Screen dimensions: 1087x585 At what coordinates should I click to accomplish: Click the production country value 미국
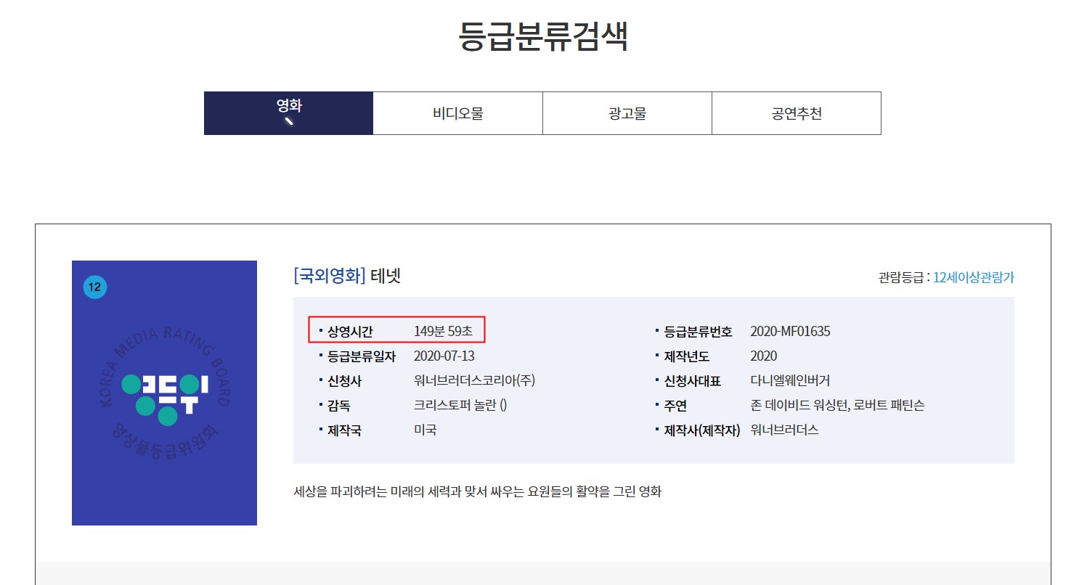pos(425,430)
